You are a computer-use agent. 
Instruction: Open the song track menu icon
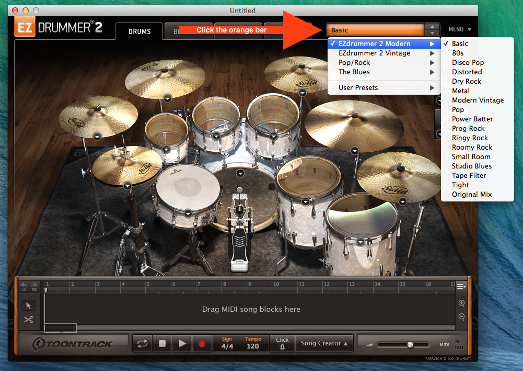(461, 287)
